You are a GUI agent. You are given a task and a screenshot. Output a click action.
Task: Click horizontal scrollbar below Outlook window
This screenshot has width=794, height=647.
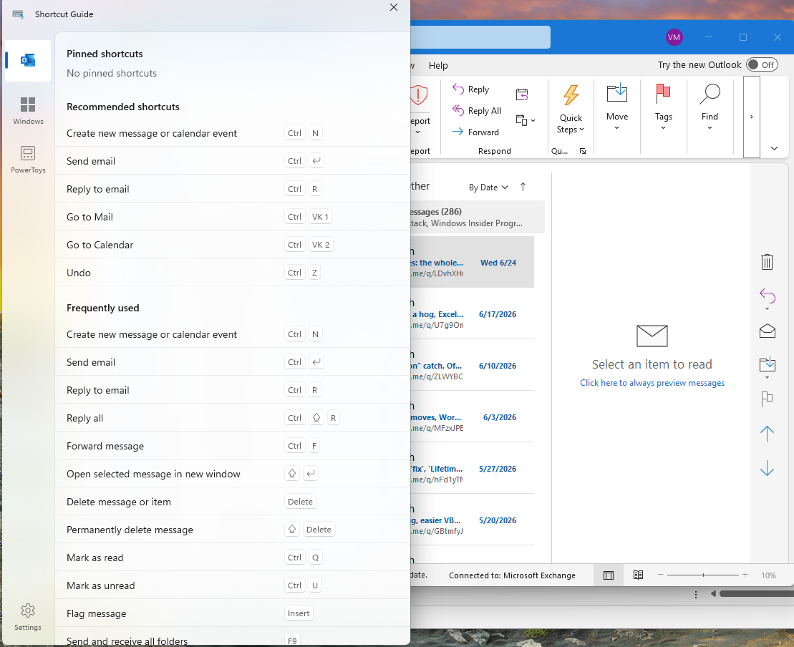[757, 594]
